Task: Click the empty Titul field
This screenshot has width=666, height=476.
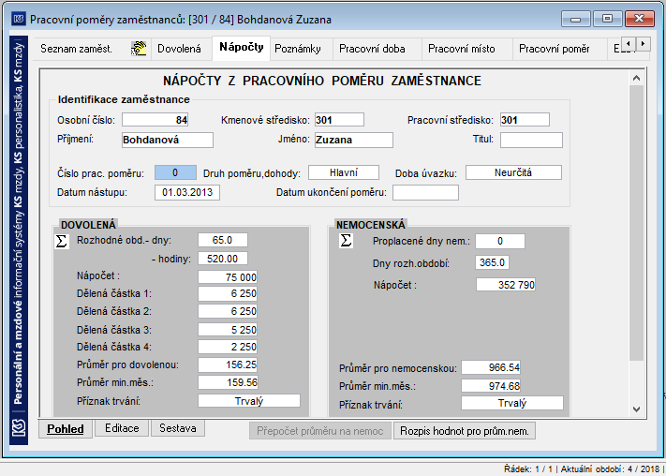Action: click(531, 140)
